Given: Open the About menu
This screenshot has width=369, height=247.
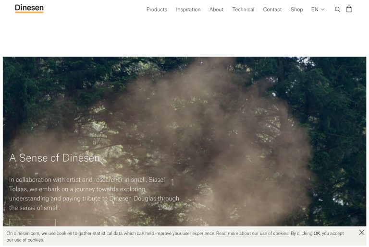Looking at the screenshot, I should 216,10.
